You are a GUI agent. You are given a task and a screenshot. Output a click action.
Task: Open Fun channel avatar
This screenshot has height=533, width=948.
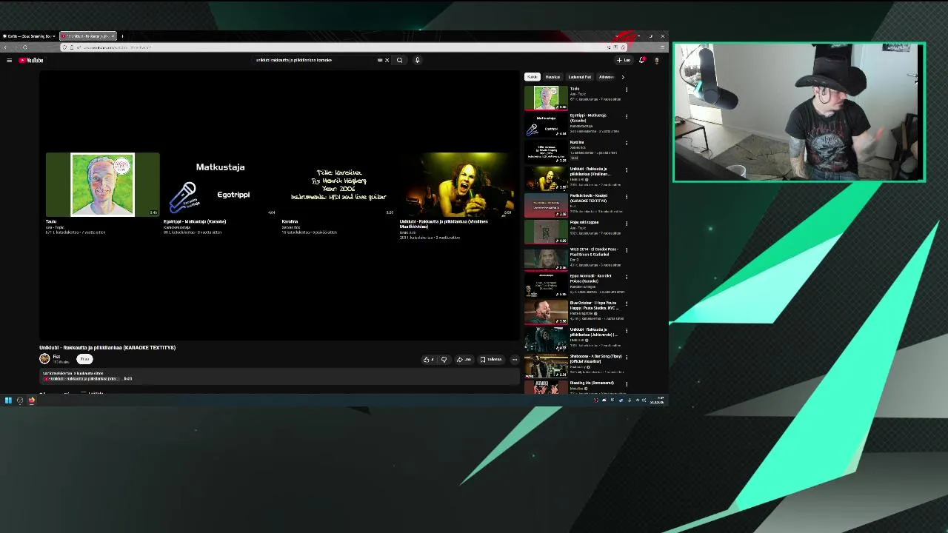44,359
